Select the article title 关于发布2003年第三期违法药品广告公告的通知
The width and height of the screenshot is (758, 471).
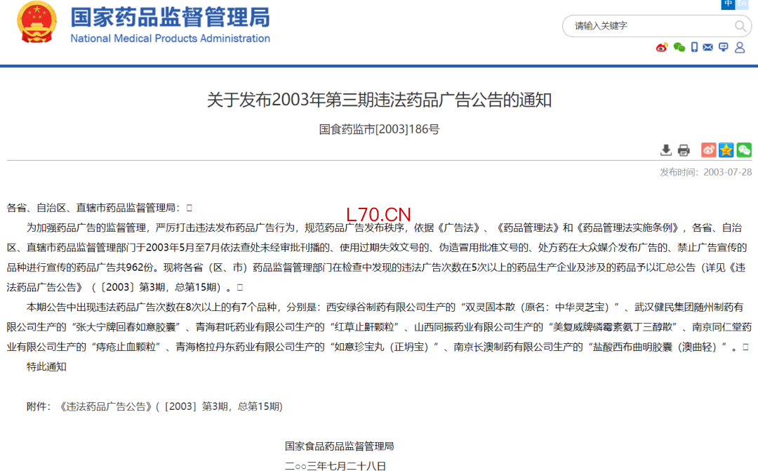click(379, 100)
